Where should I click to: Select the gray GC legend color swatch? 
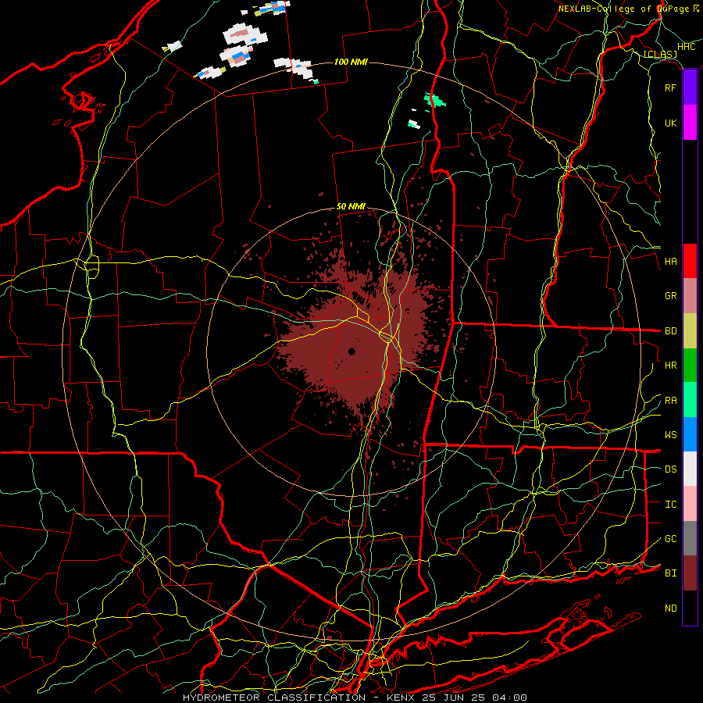(690, 538)
